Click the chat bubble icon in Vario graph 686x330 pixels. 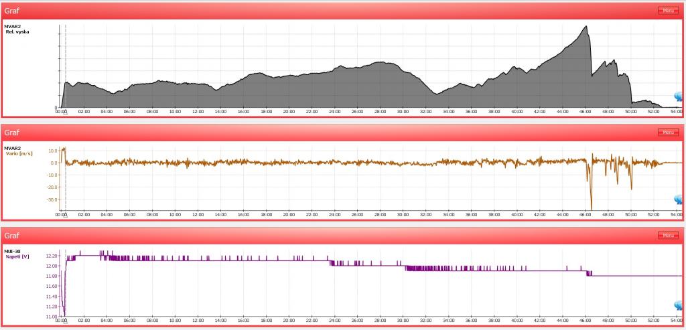point(678,199)
